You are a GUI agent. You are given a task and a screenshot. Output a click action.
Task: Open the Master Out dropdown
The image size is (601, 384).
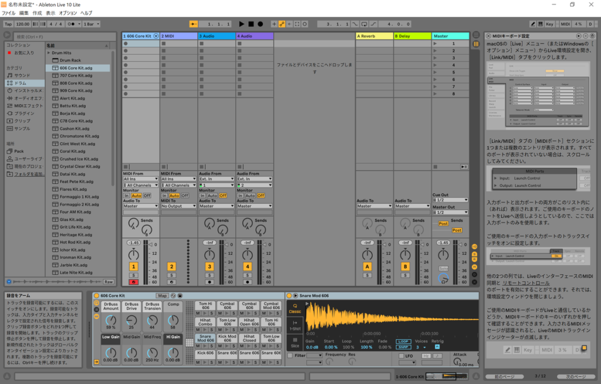pos(450,212)
